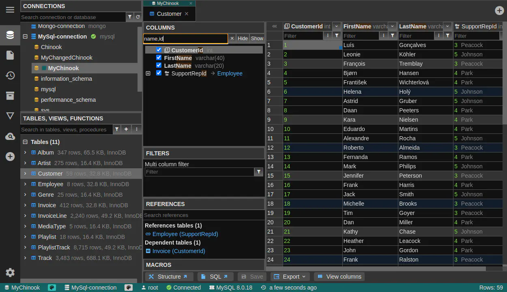
Task: Uncheck the FirstName column checkbox
Action: point(159,58)
